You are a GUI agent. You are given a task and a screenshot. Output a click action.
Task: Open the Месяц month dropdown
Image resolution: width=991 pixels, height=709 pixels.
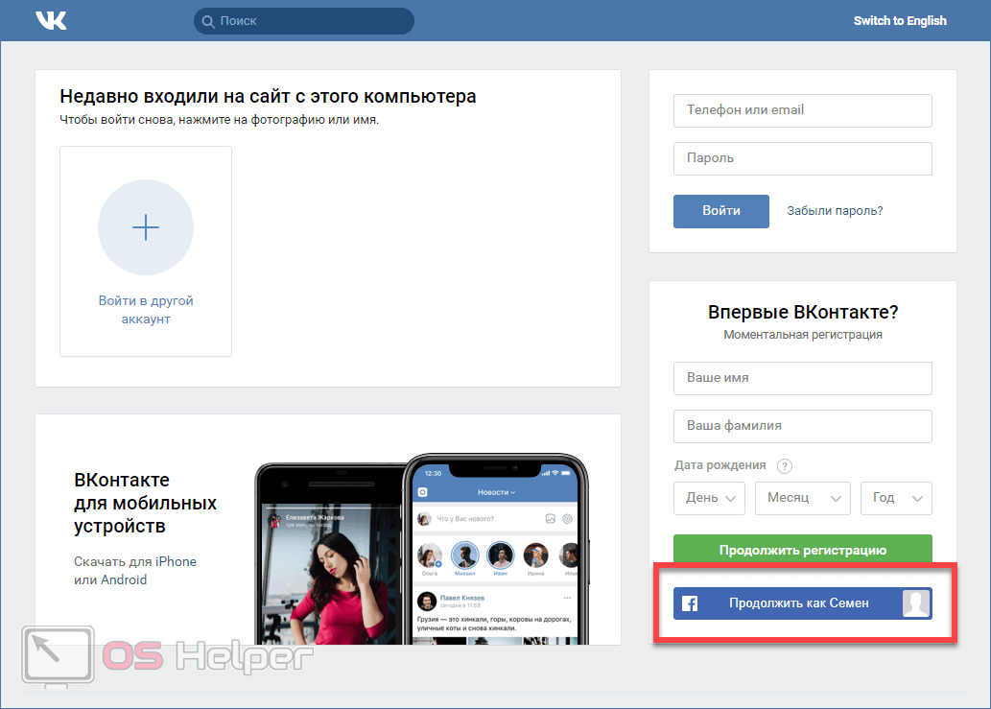(802, 498)
